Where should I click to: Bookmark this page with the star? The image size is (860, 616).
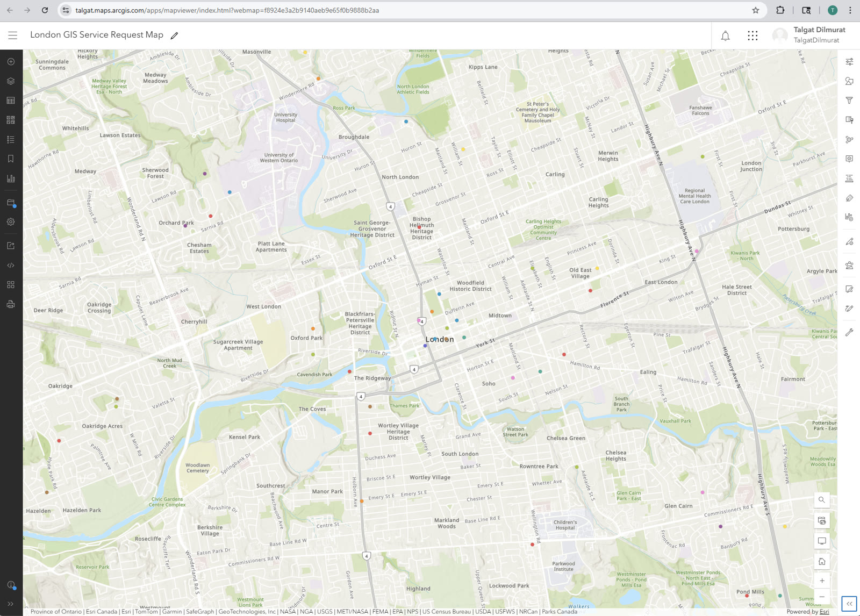(756, 10)
